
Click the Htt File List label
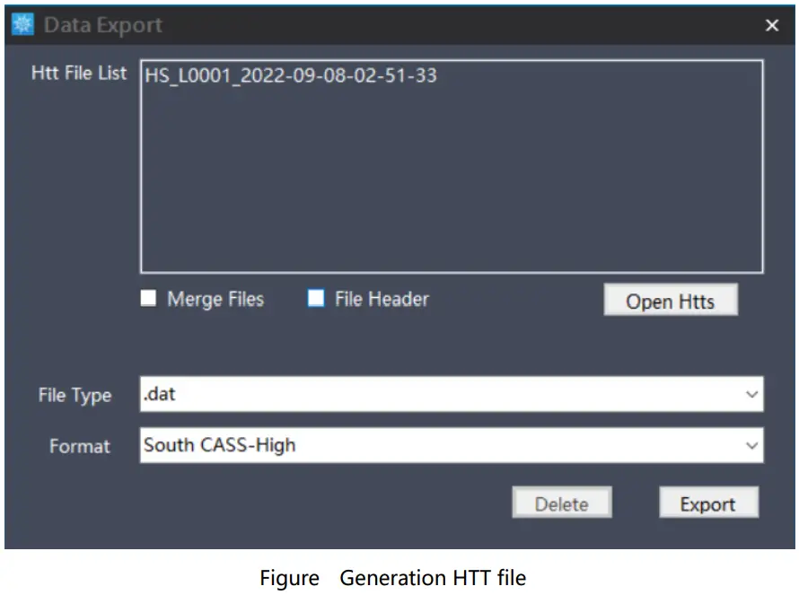coord(77,74)
